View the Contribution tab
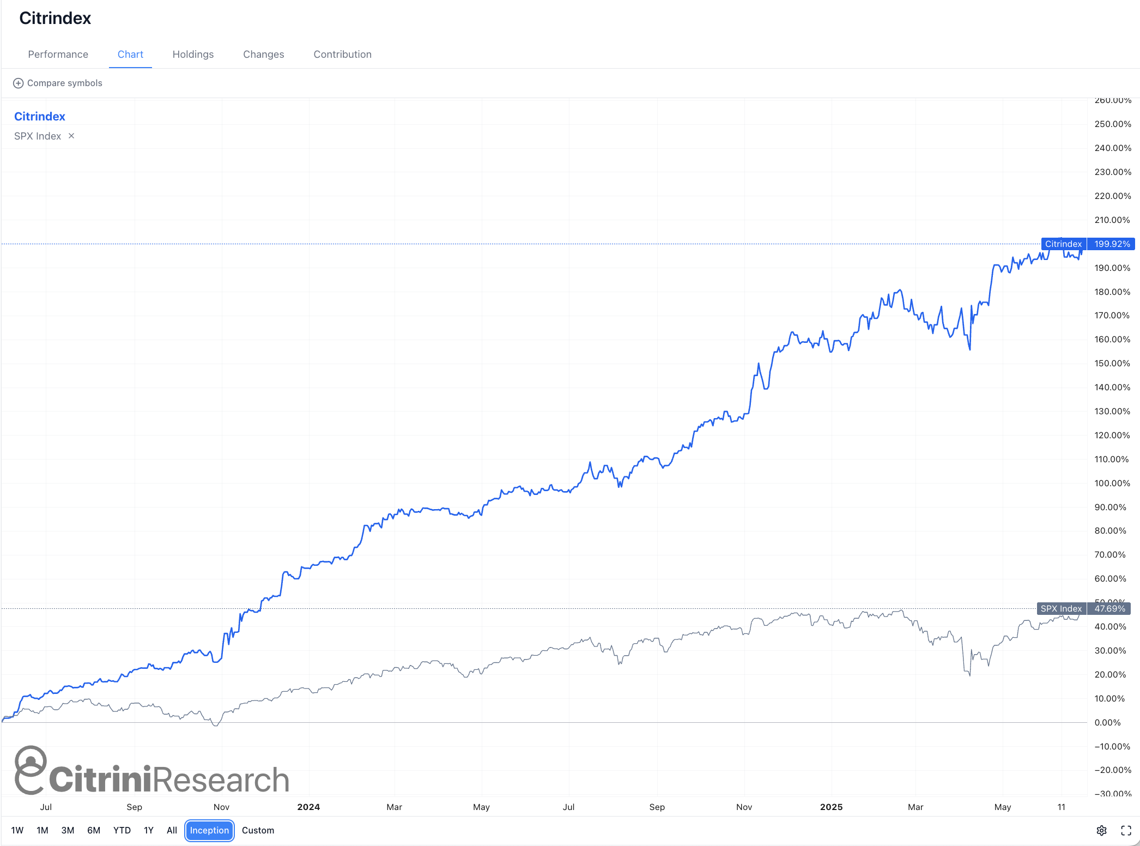The width and height of the screenshot is (1140, 846). pyautogui.click(x=343, y=55)
